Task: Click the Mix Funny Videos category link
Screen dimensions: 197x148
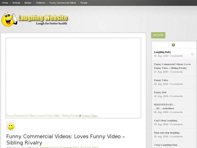Action: 89,147
